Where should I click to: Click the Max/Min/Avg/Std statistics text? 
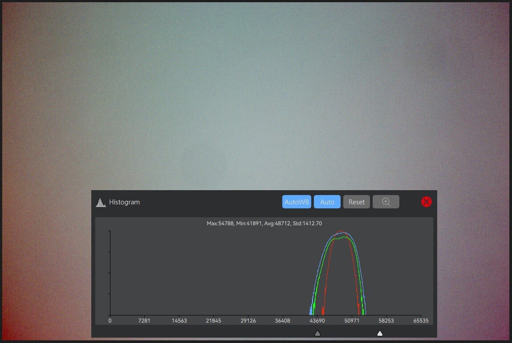(x=264, y=223)
